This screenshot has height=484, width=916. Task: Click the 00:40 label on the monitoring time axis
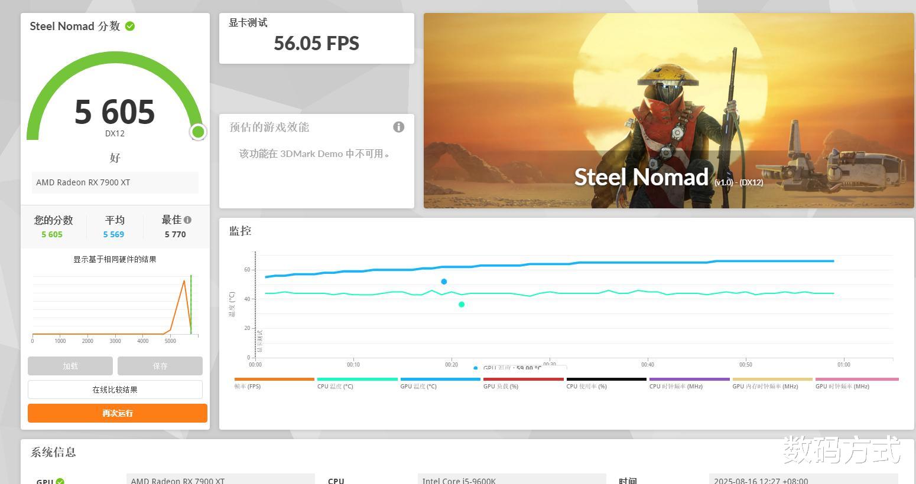click(x=648, y=365)
